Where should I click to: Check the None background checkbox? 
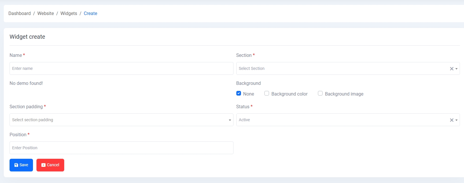(x=239, y=93)
